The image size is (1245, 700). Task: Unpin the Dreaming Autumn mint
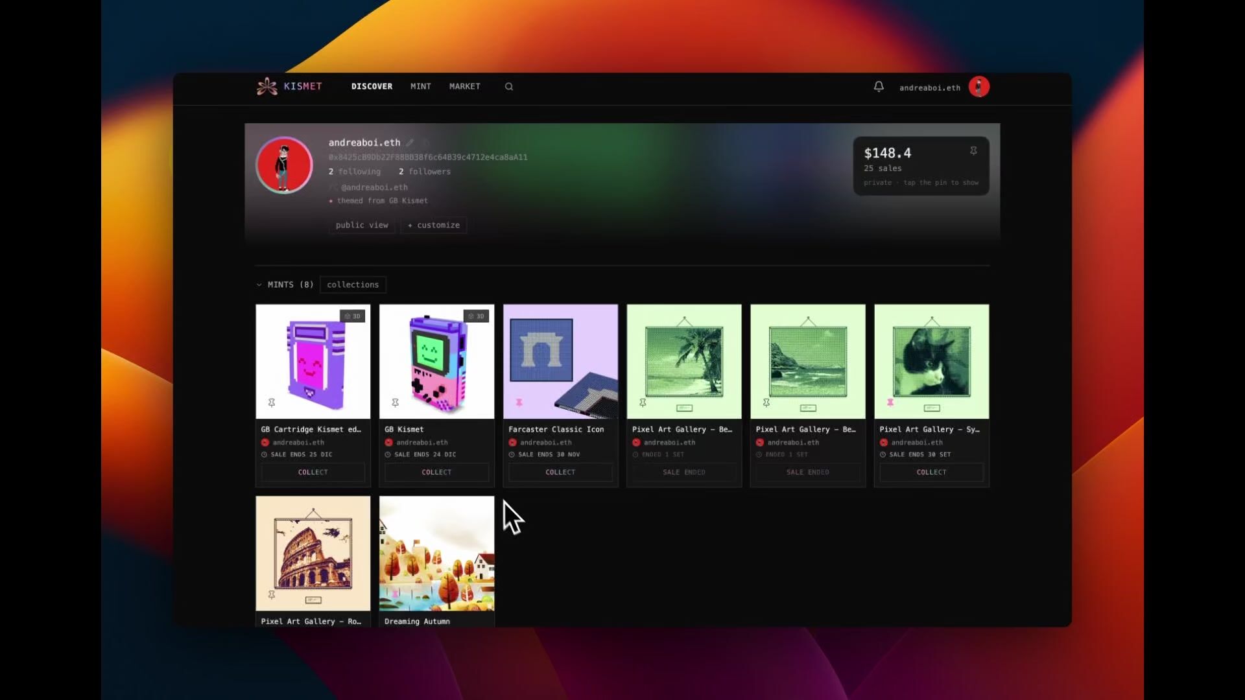point(395,594)
